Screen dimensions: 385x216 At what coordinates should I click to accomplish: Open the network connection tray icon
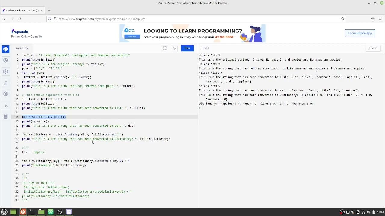coord(363,212)
